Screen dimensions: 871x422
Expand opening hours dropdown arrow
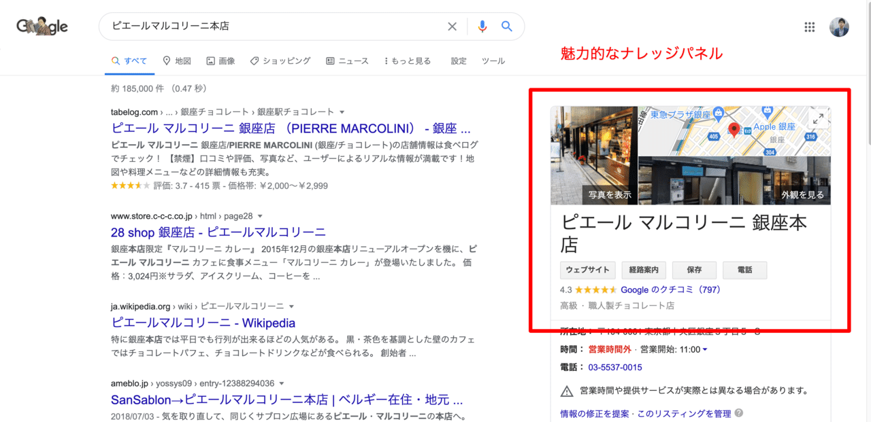pos(704,349)
